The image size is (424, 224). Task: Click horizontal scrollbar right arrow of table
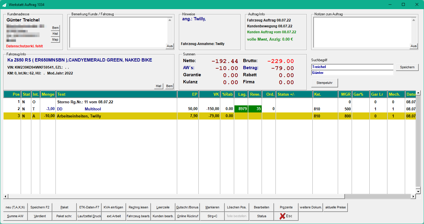413,196
